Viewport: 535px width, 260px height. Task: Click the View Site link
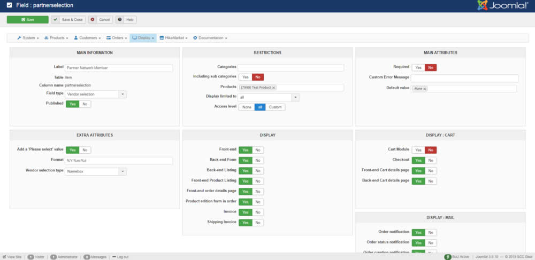(x=12, y=257)
